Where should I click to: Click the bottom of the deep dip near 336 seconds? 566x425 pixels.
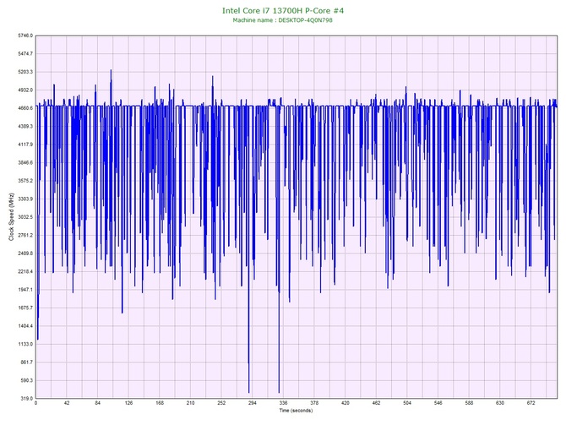[279, 392]
